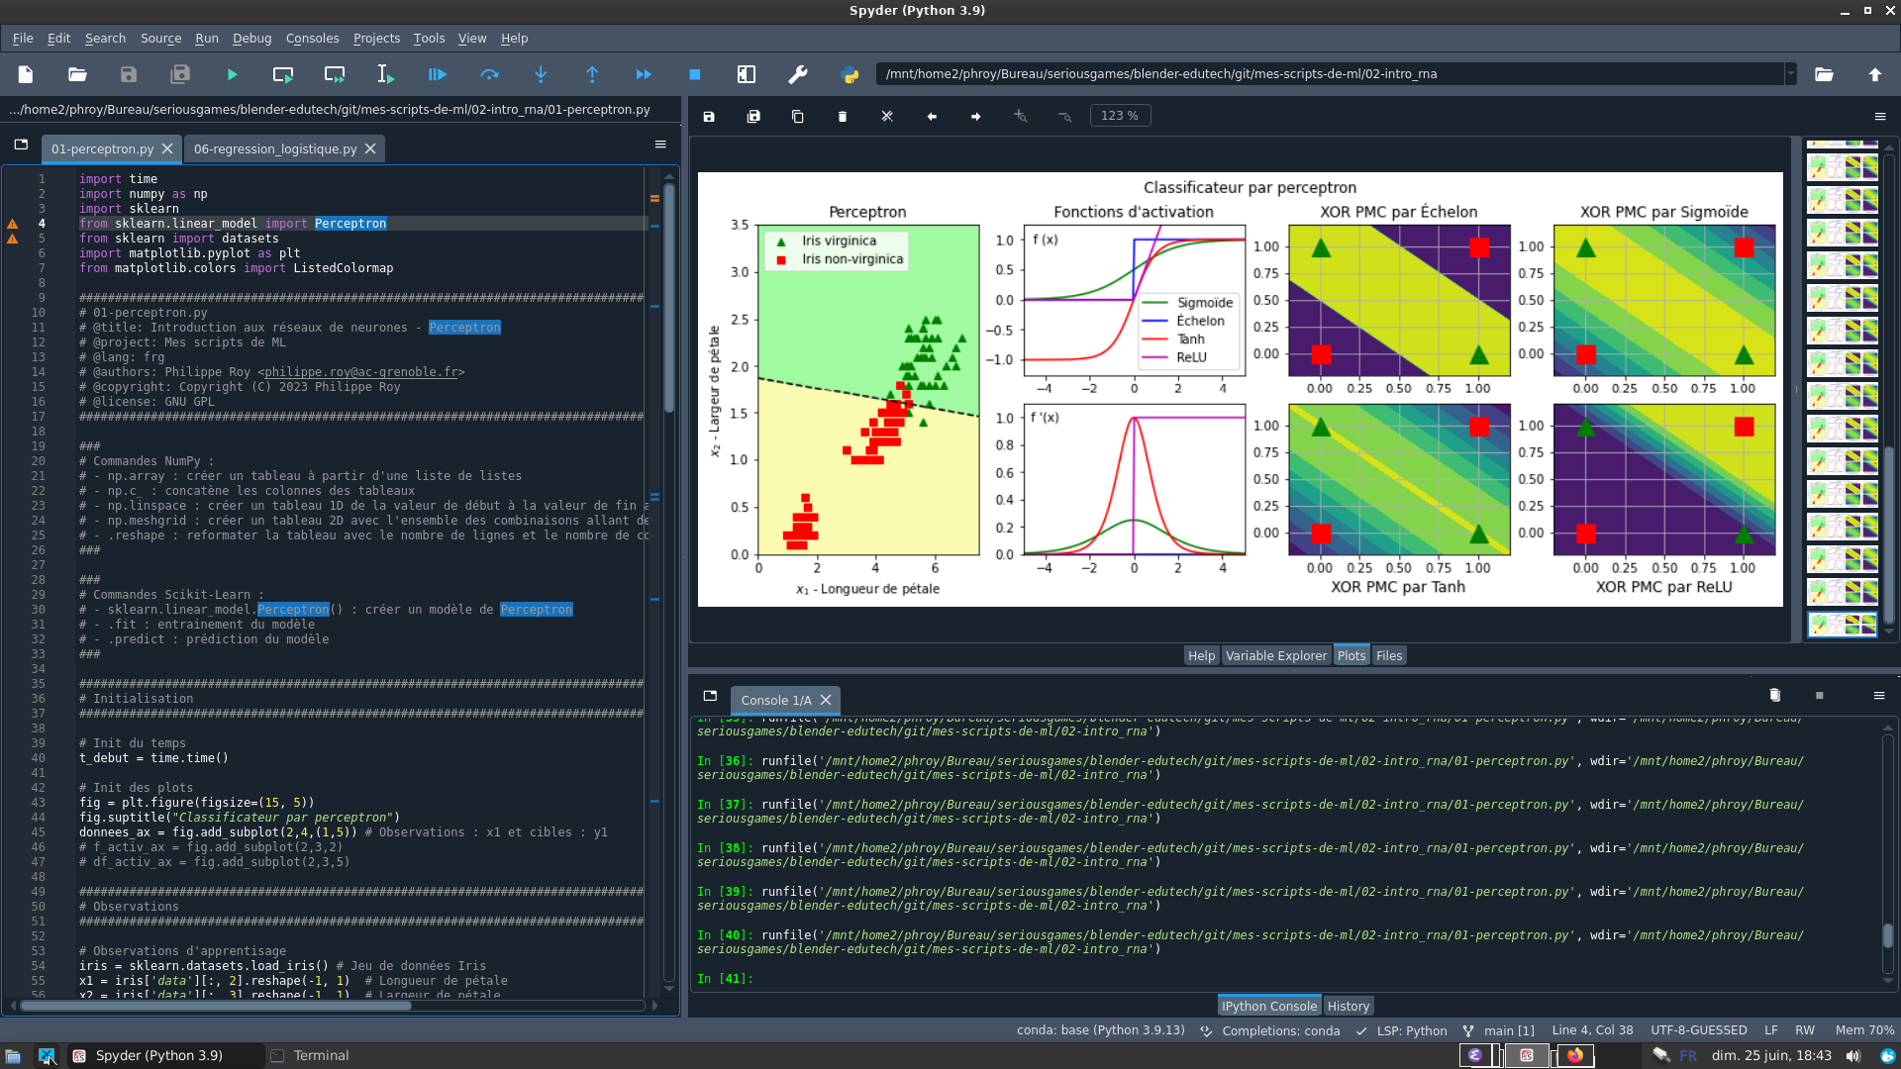Open editor pane options menu
Screen dimensions: 1901x1069
(x=660, y=145)
